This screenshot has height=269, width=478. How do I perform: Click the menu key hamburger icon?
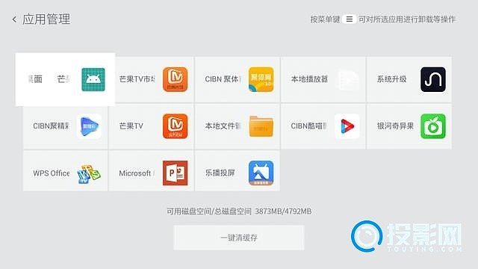pyautogui.click(x=350, y=19)
